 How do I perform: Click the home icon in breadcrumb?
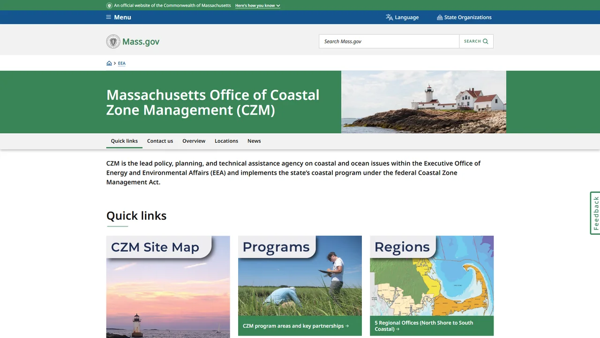109,63
